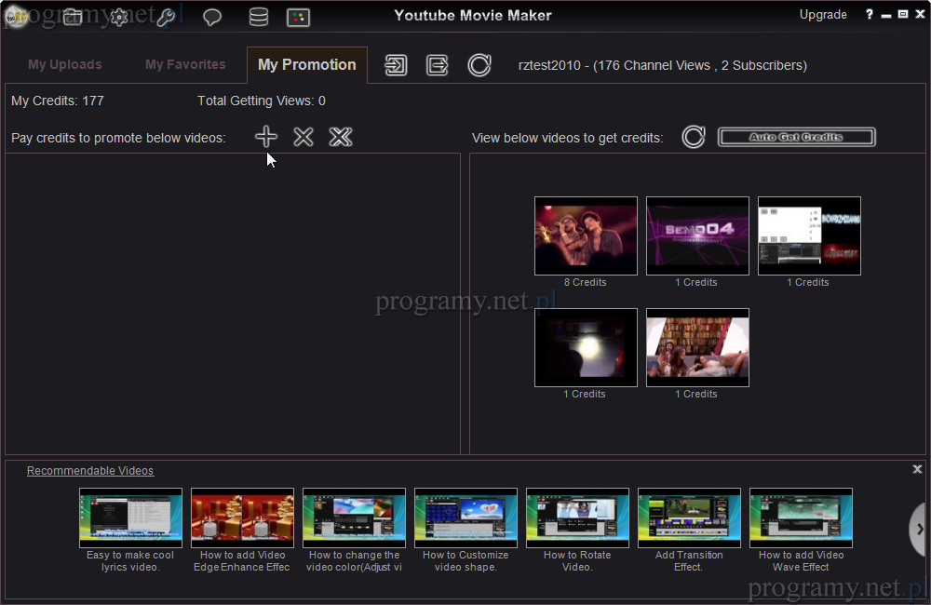Click the Upgrade link in title bar
This screenshot has height=605, width=931.
coord(823,15)
